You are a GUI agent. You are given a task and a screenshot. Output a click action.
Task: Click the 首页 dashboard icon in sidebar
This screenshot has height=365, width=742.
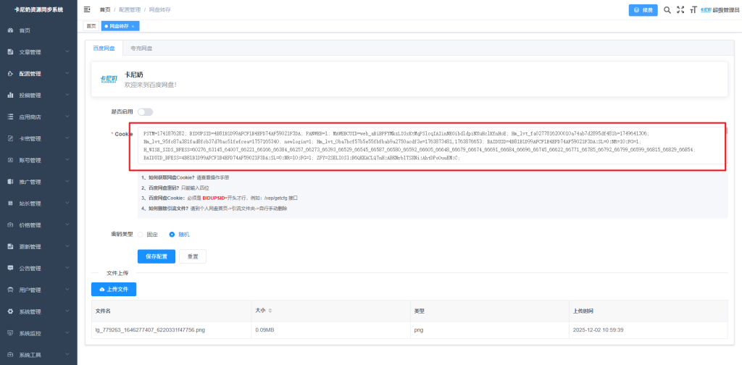tap(10, 30)
